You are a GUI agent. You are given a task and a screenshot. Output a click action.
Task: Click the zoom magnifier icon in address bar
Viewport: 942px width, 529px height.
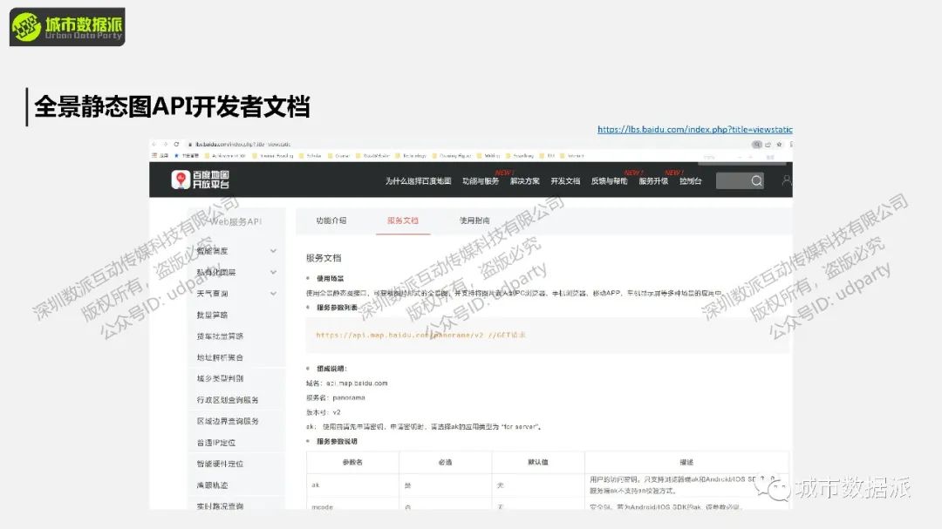point(757,144)
